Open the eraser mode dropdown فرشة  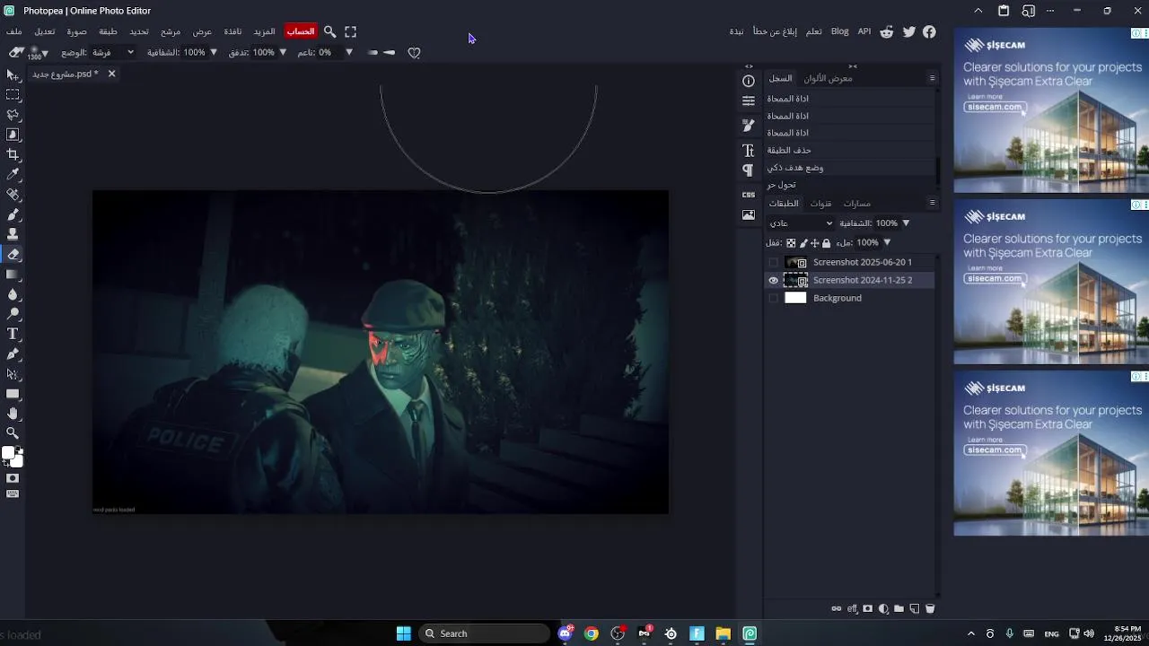tap(113, 53)
